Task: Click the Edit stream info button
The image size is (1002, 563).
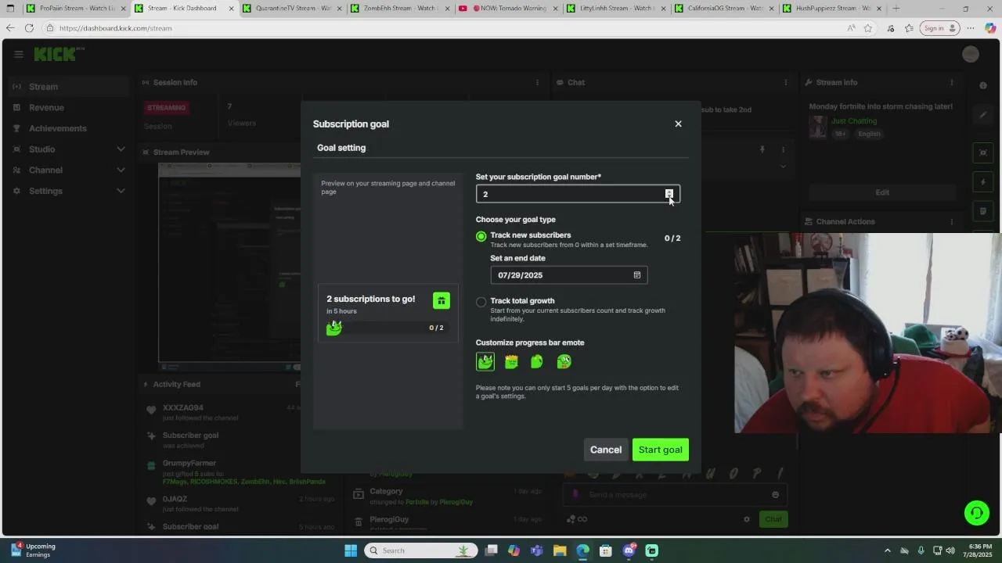Action: (x=882, y=192)
